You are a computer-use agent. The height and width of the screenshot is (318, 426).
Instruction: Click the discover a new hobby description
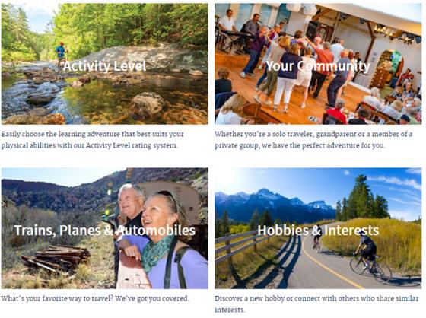316,304
